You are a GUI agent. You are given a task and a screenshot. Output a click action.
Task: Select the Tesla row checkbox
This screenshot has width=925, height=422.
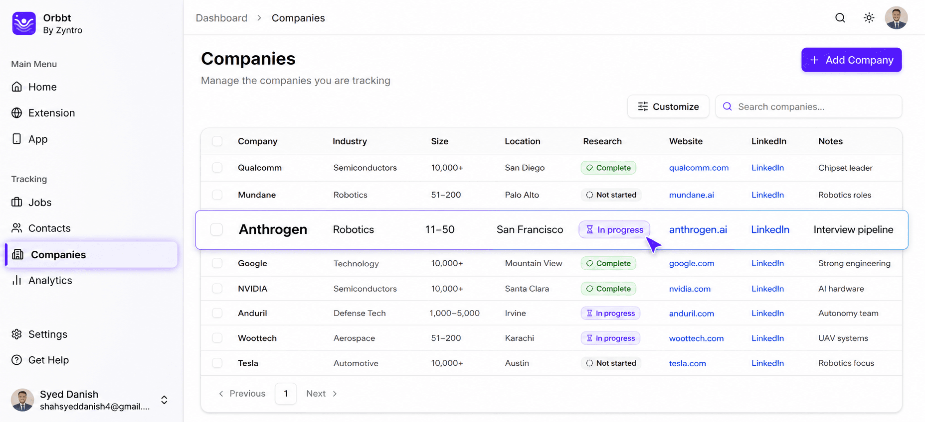click(217, 363)
